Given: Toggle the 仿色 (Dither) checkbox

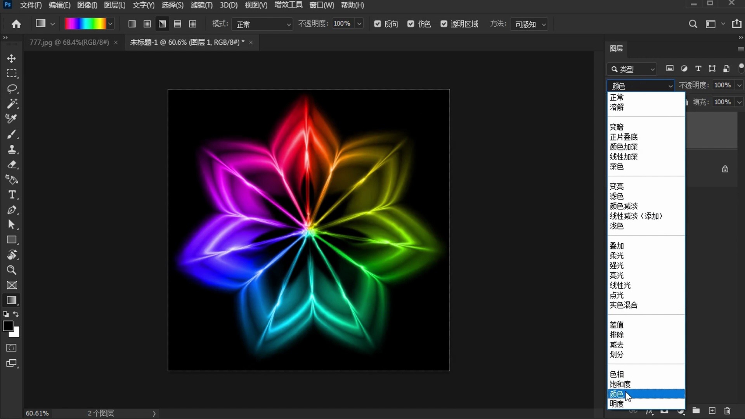Looking at the screenshot, I should pos(411,24).
